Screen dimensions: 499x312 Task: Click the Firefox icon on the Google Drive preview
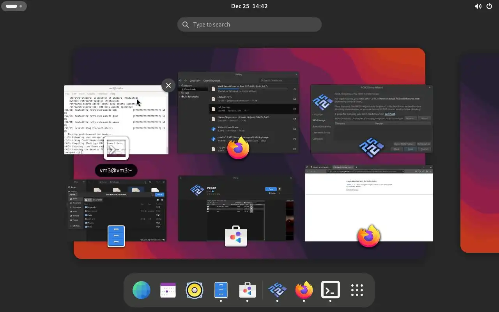369,236
